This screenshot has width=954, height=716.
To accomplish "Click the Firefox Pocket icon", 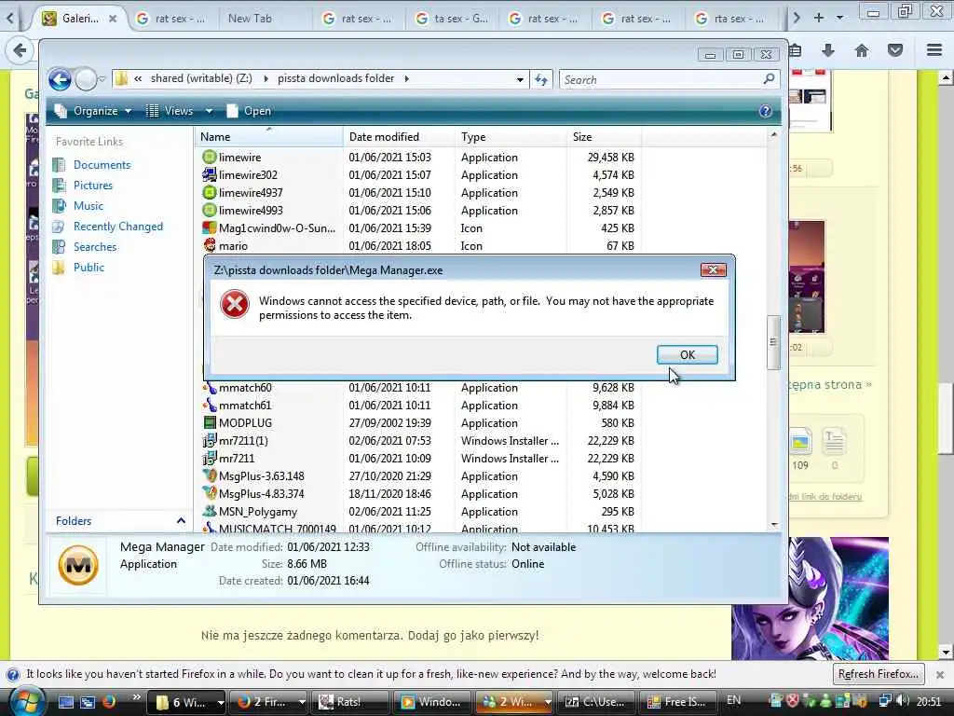I will (895, 50).
